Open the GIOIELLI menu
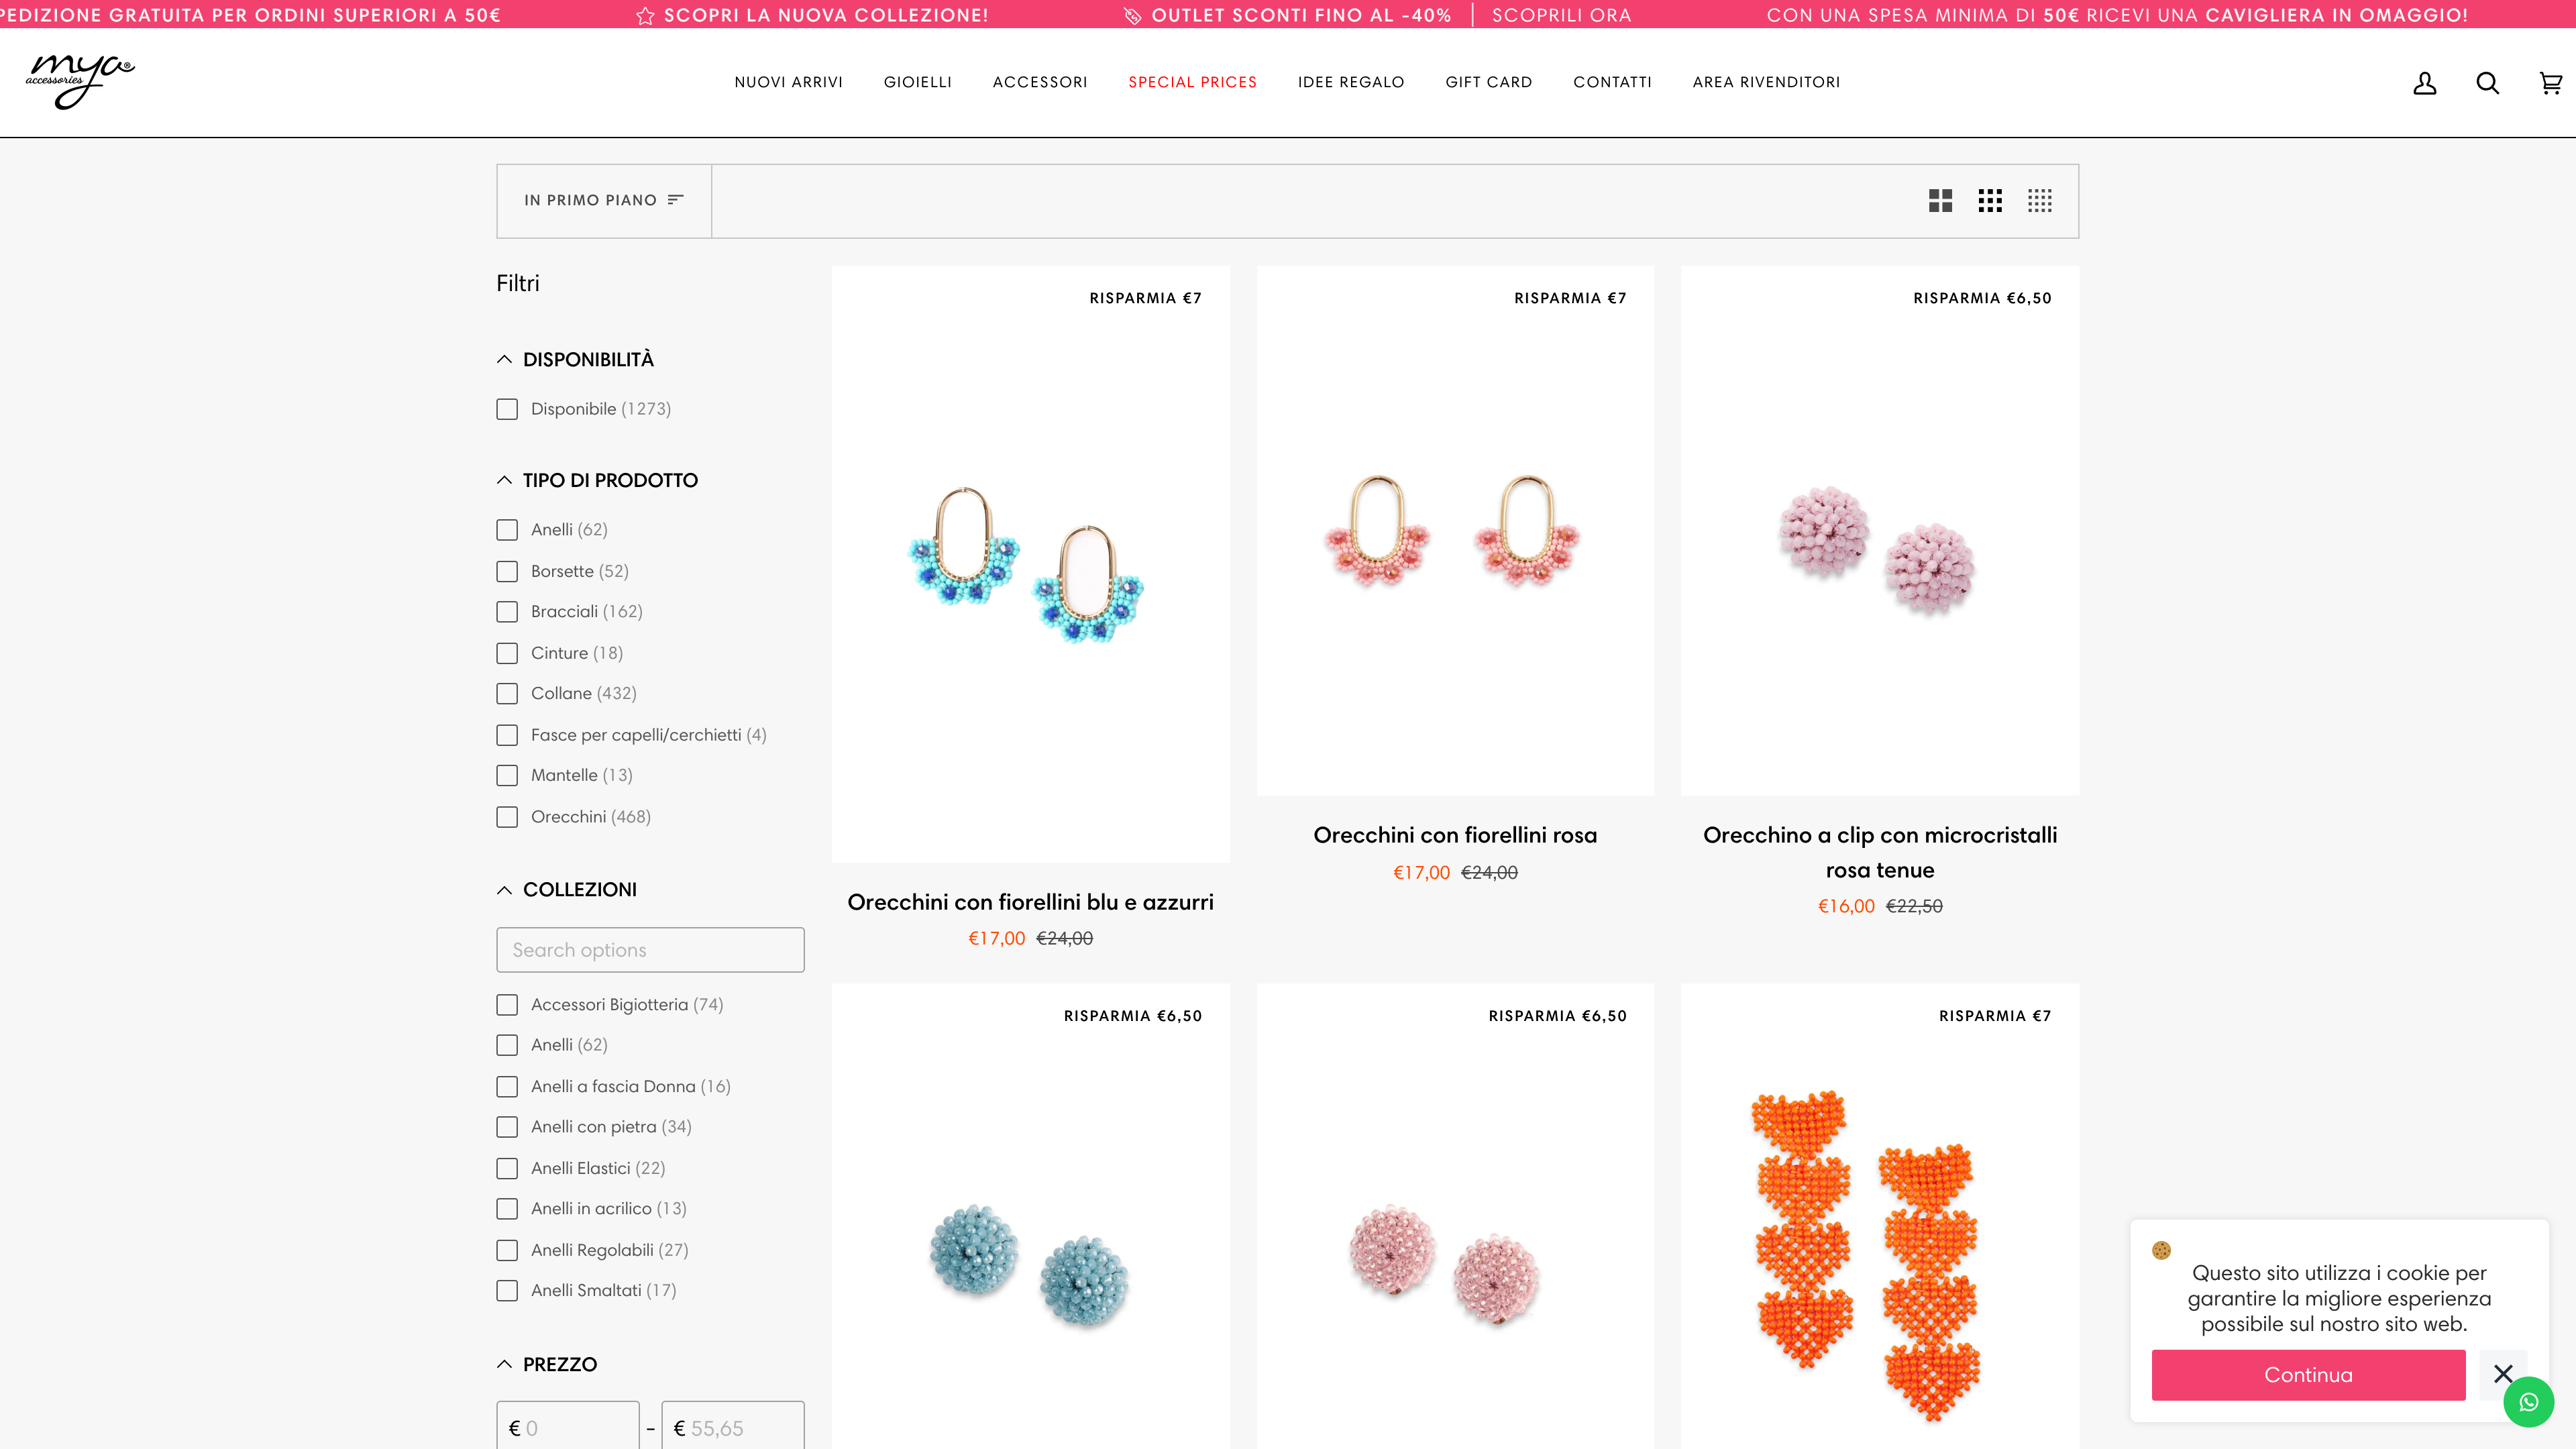Screen dimensions: 2576x1449 tap(917, 83)
